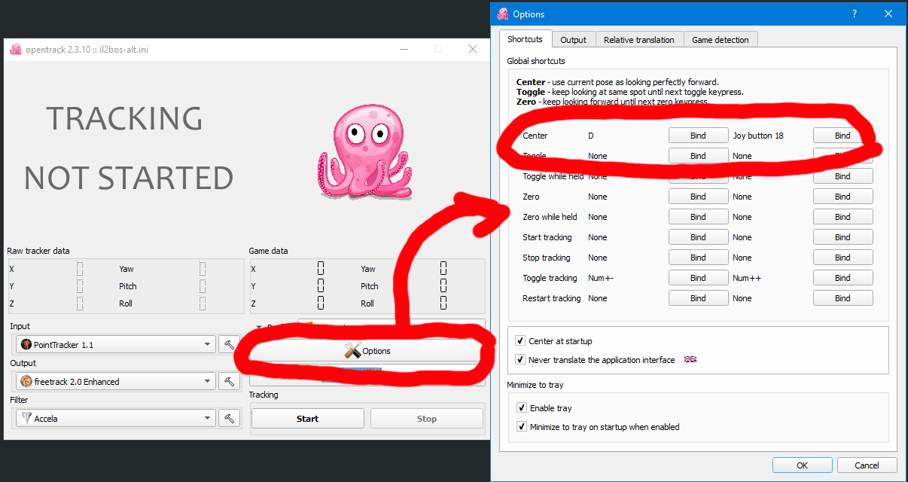Bind first shortcut for Toggle tracking
This screenshot has height=482, width=908.
698,278
